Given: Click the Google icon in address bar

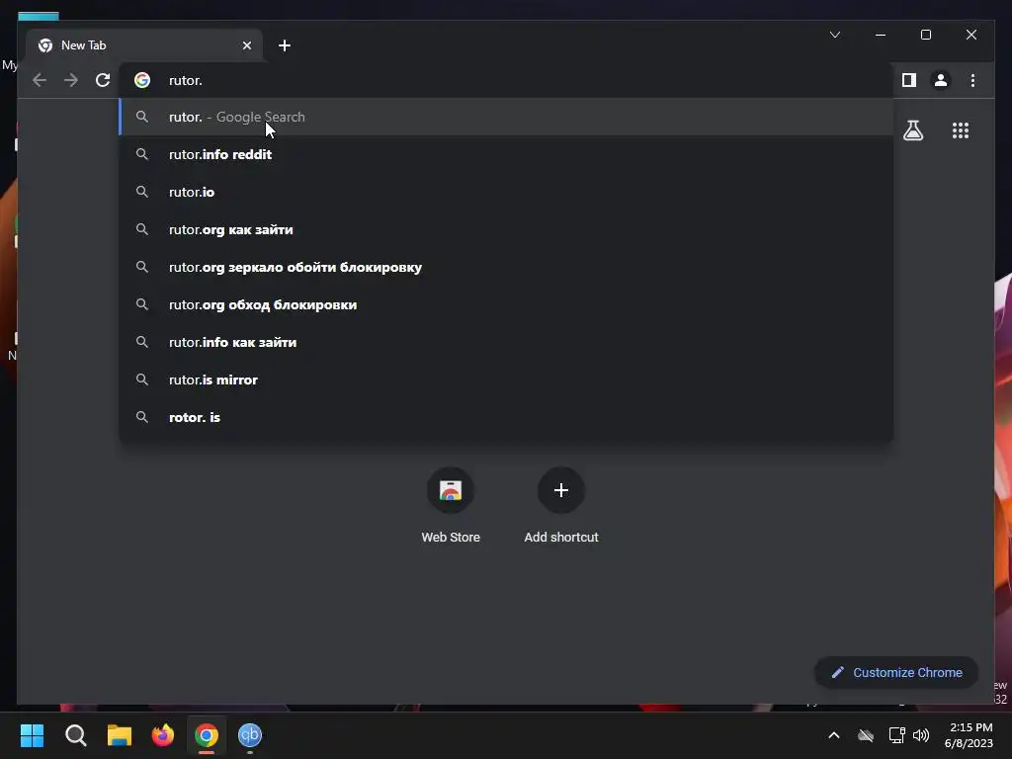Looking at the screenshot, I should point(142,80).
